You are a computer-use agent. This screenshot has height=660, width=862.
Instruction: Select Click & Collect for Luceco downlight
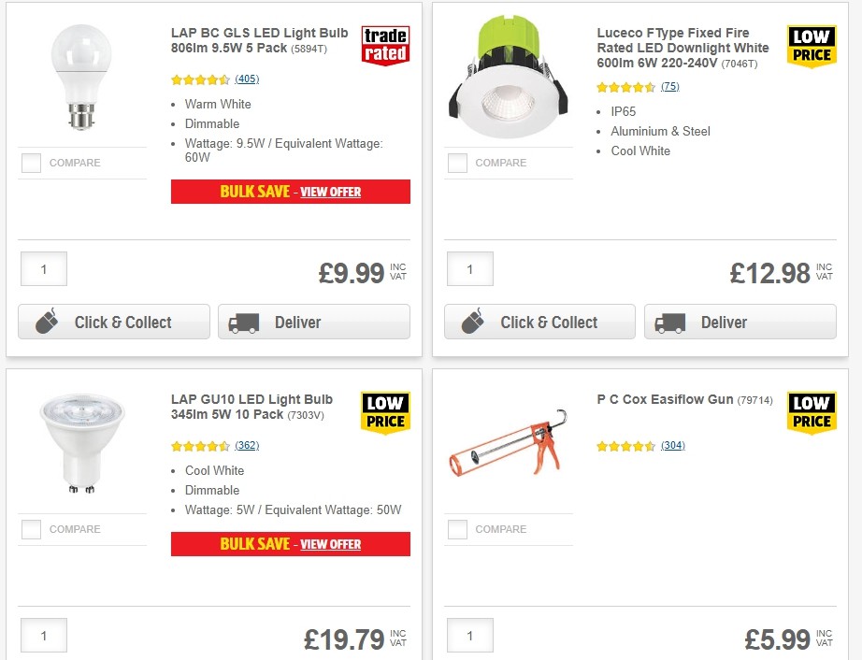539,322
